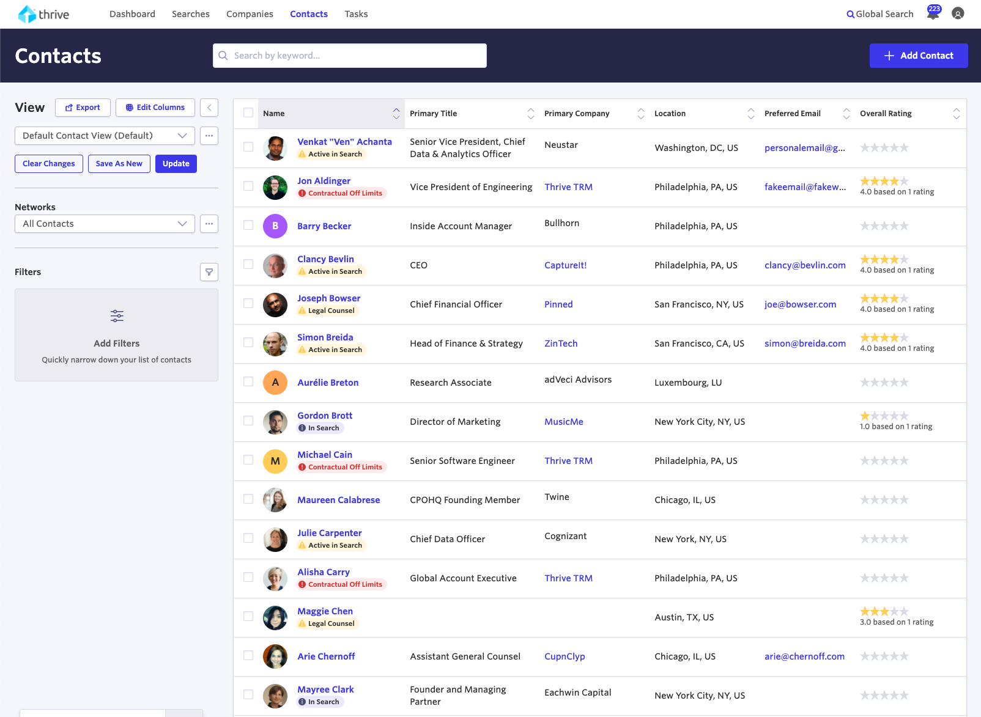
Task: Rate Arie Chernoff with stars
Action: pos(884,656)
